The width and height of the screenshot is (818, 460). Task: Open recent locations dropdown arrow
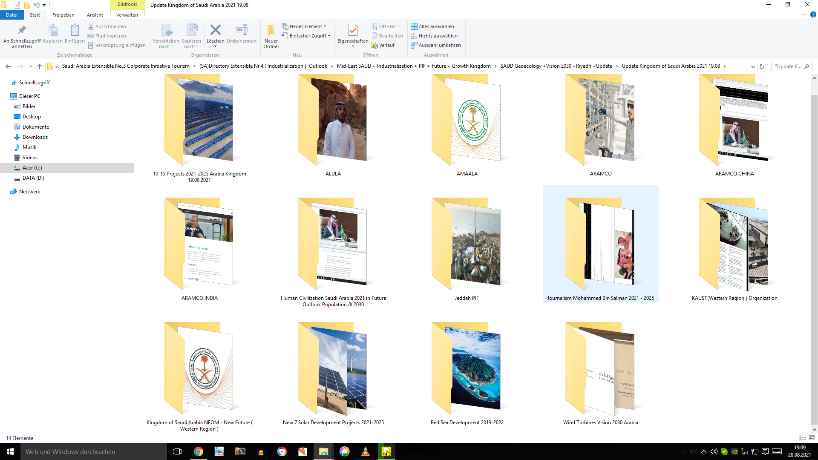click(31, 66)
